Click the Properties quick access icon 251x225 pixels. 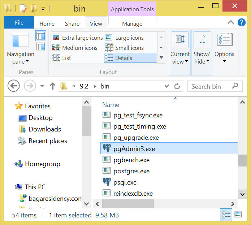tap(23, 8)
